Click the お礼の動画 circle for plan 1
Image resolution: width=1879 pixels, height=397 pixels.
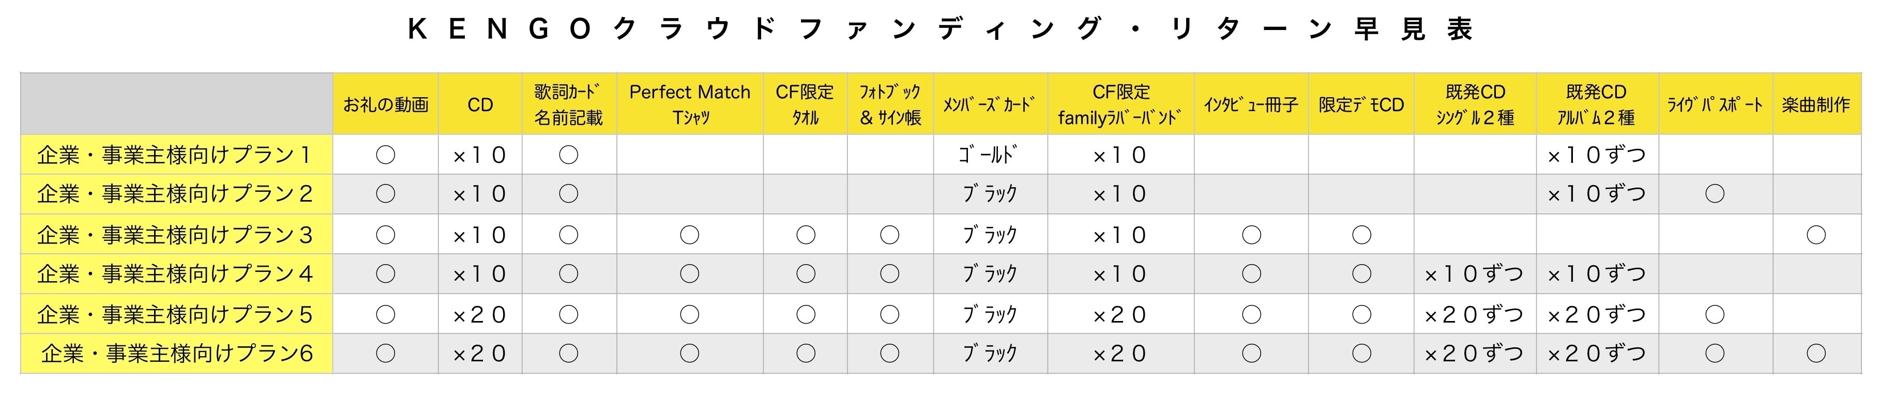(385, 155)
